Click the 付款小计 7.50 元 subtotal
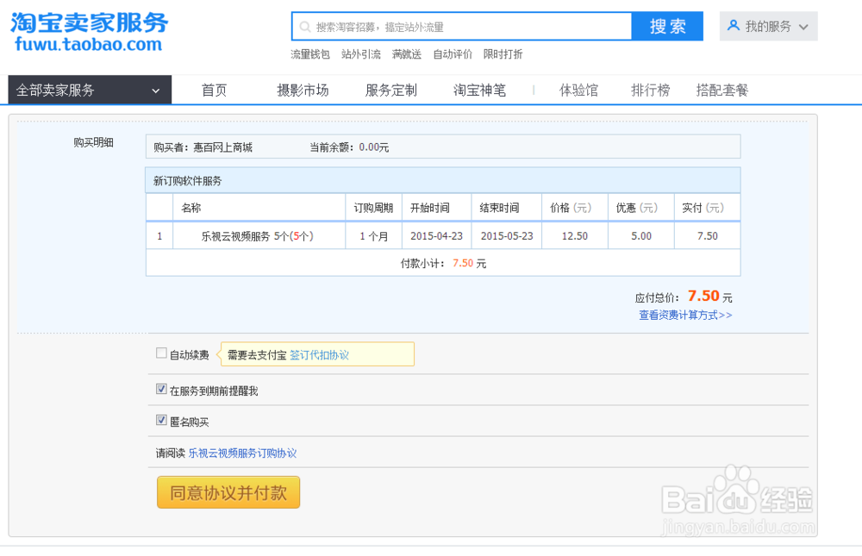 point(443,264)
